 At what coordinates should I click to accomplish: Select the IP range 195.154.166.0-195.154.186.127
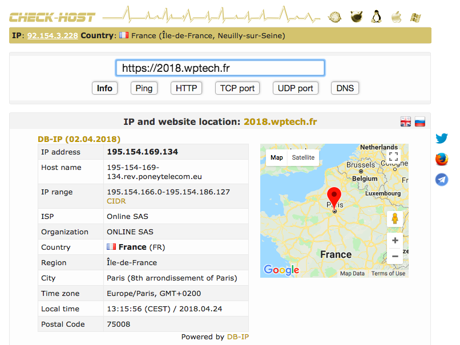click(x=168, y=192)
